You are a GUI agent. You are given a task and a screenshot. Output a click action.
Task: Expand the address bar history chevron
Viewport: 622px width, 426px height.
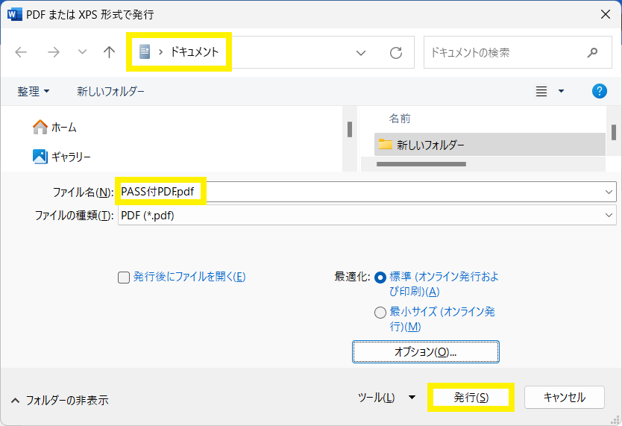361,52
